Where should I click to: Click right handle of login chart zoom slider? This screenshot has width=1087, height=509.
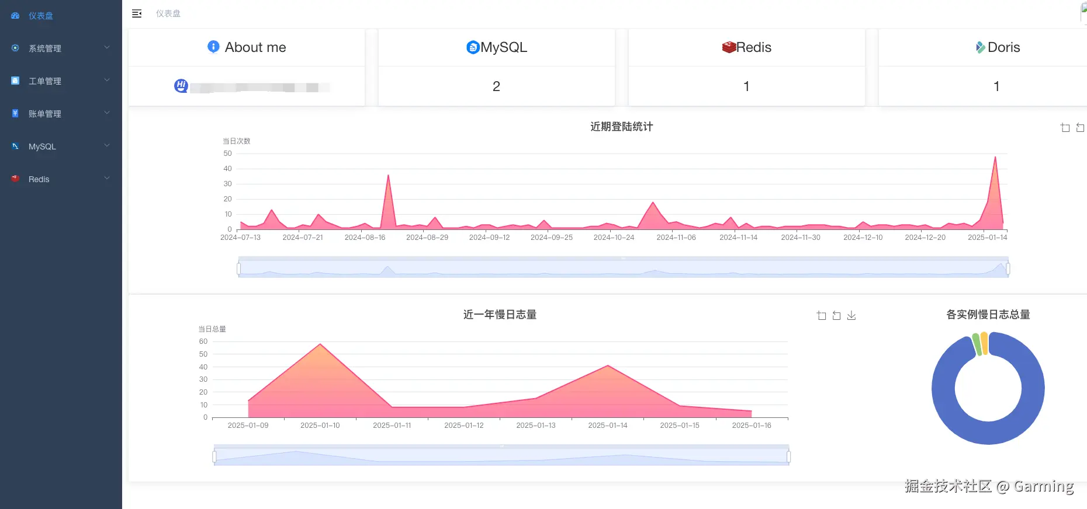click(x=1008, y=269)
